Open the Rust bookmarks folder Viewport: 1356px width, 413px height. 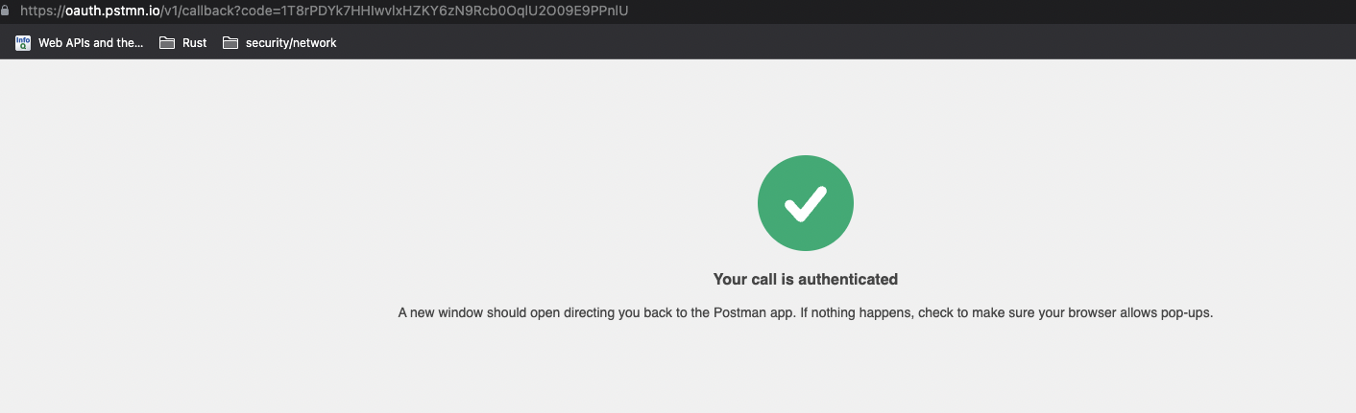coord(182,42)
